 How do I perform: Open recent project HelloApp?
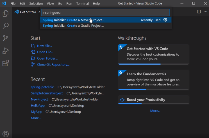point(38,105)
